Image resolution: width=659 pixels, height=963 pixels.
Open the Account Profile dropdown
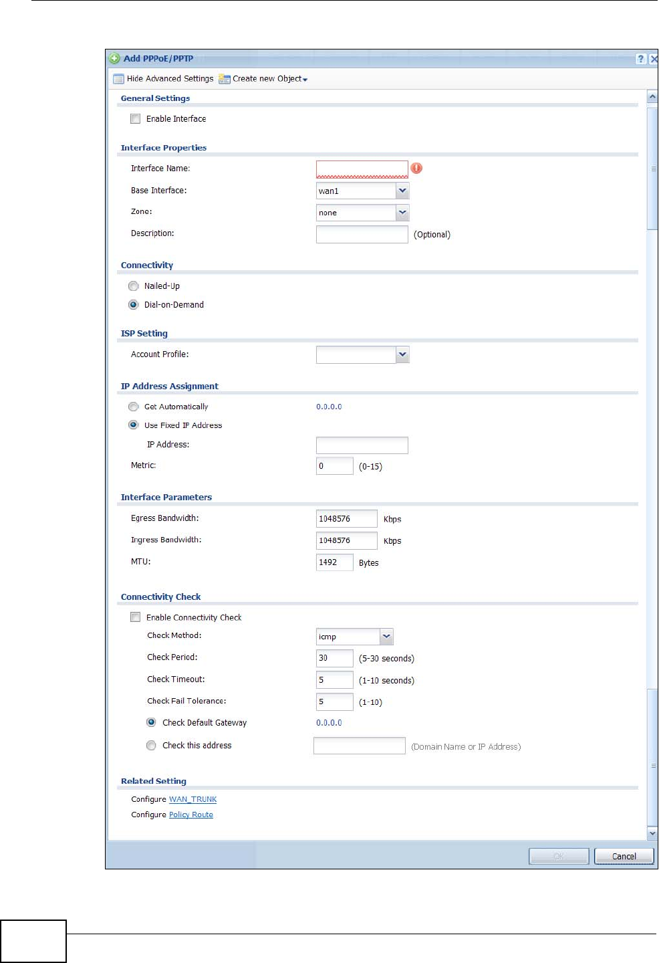point(402,354)
